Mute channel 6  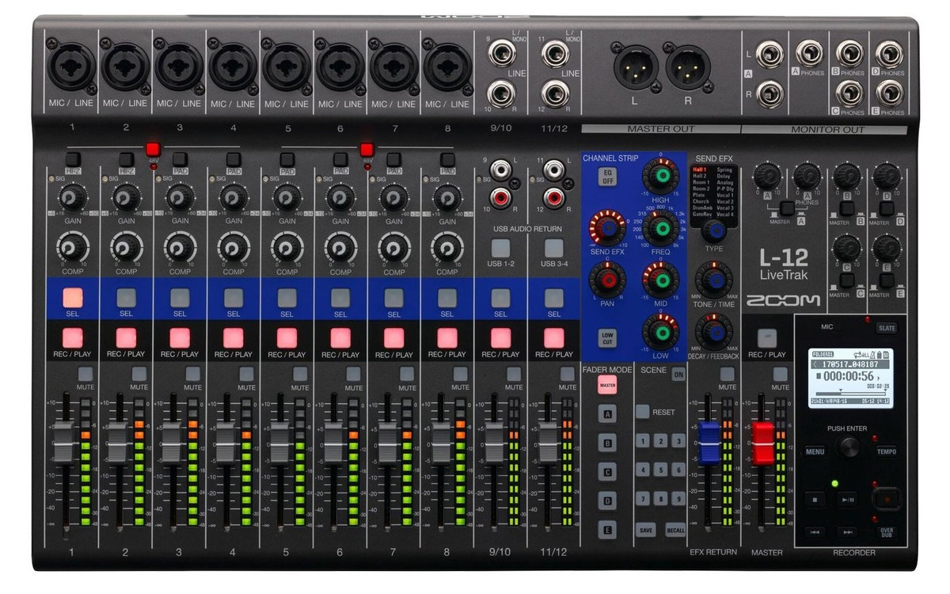pyautogui.click(x=353, y=374)
